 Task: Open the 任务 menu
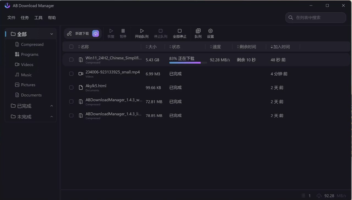click(x=25, y=18)
